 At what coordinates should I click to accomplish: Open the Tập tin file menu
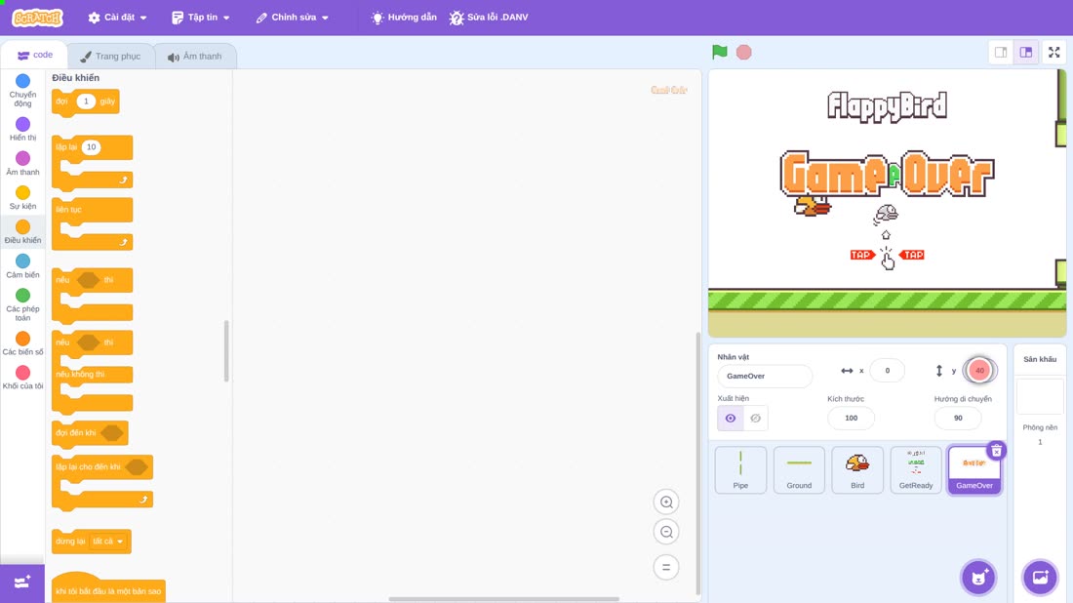point(201,18)
